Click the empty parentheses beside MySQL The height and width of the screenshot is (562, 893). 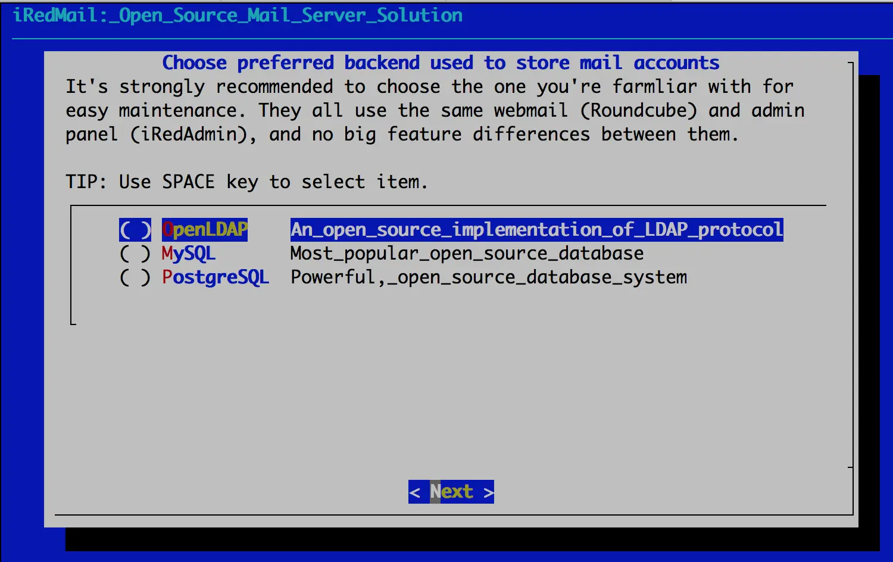[x=135, y=253]
